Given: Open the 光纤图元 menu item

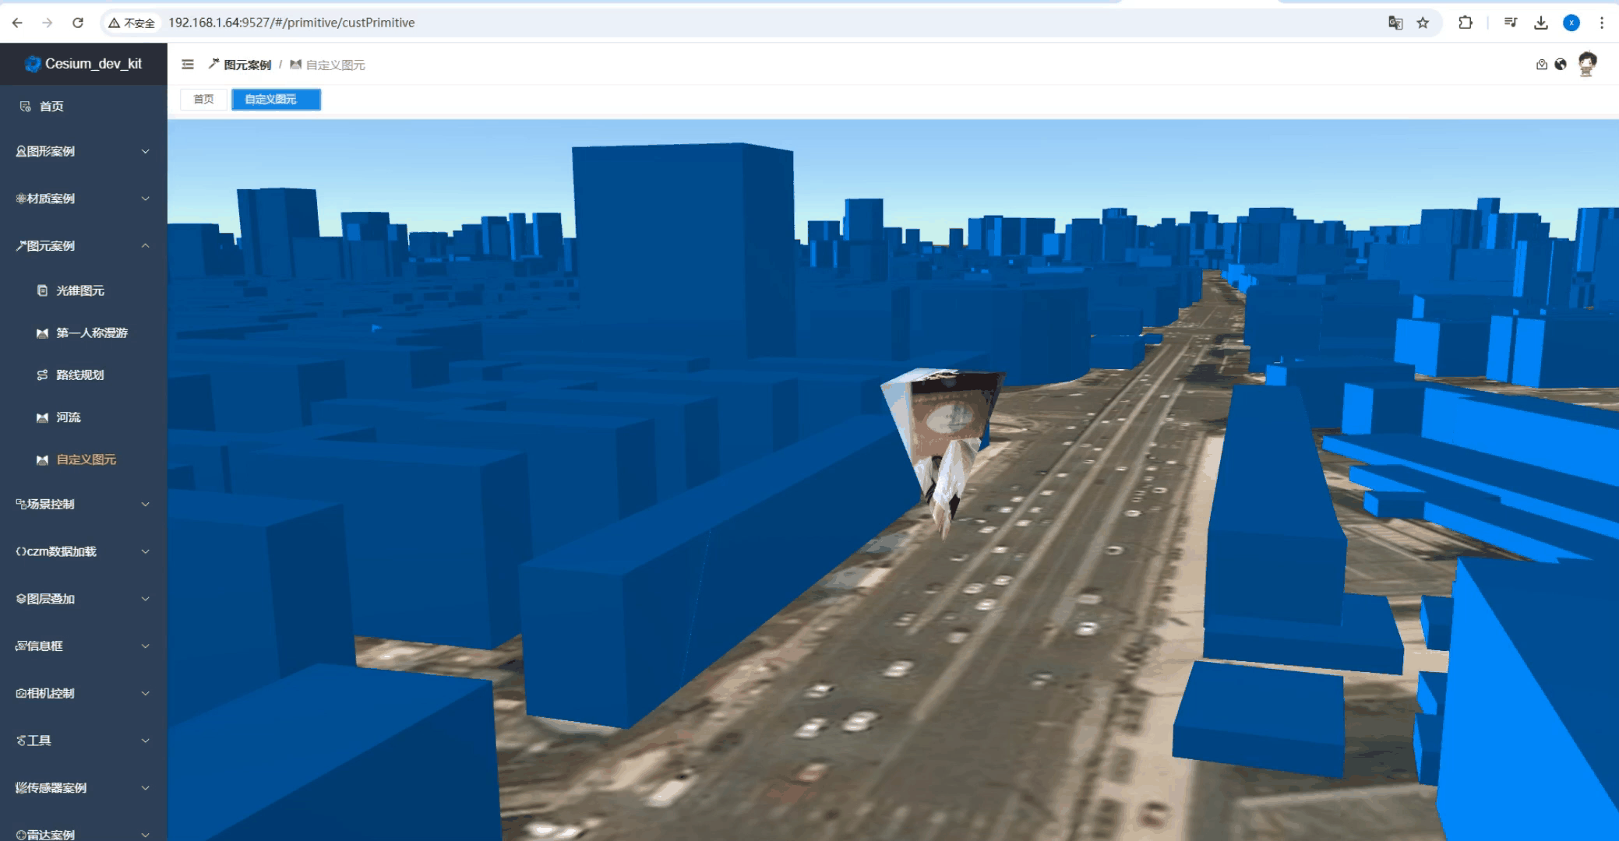Looking at the screenshot, I should 79,290.
